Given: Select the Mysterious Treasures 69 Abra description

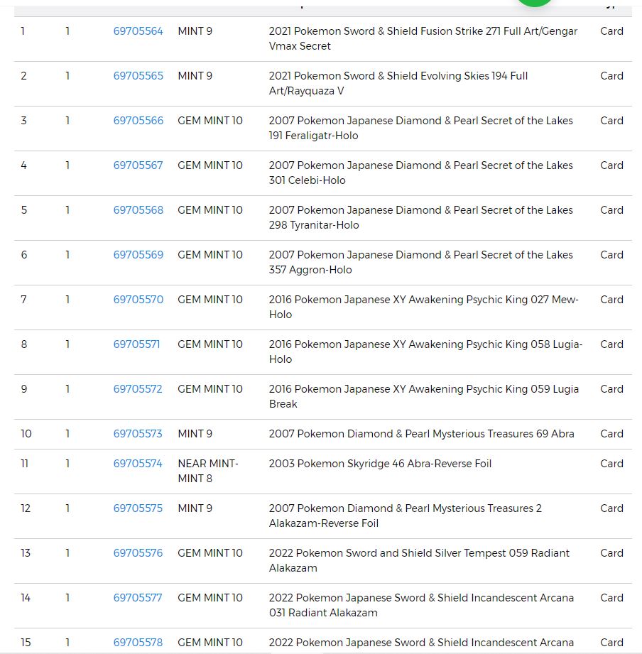Looking at the screenshot, I should pyautogui.click(x=421, y=434).
